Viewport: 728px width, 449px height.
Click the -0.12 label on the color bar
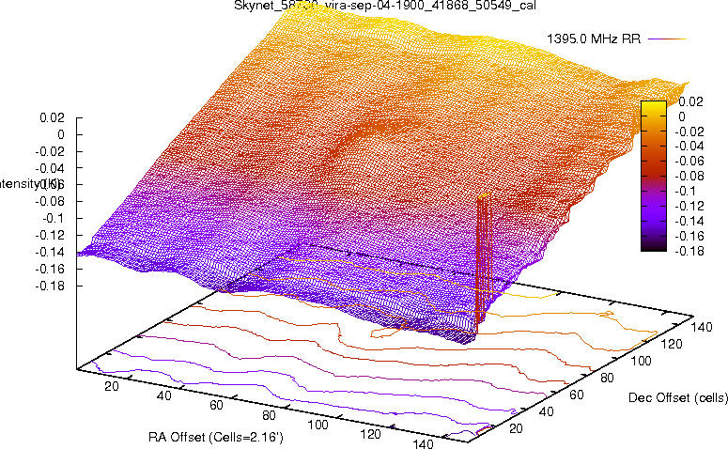[x=689, y=206]
